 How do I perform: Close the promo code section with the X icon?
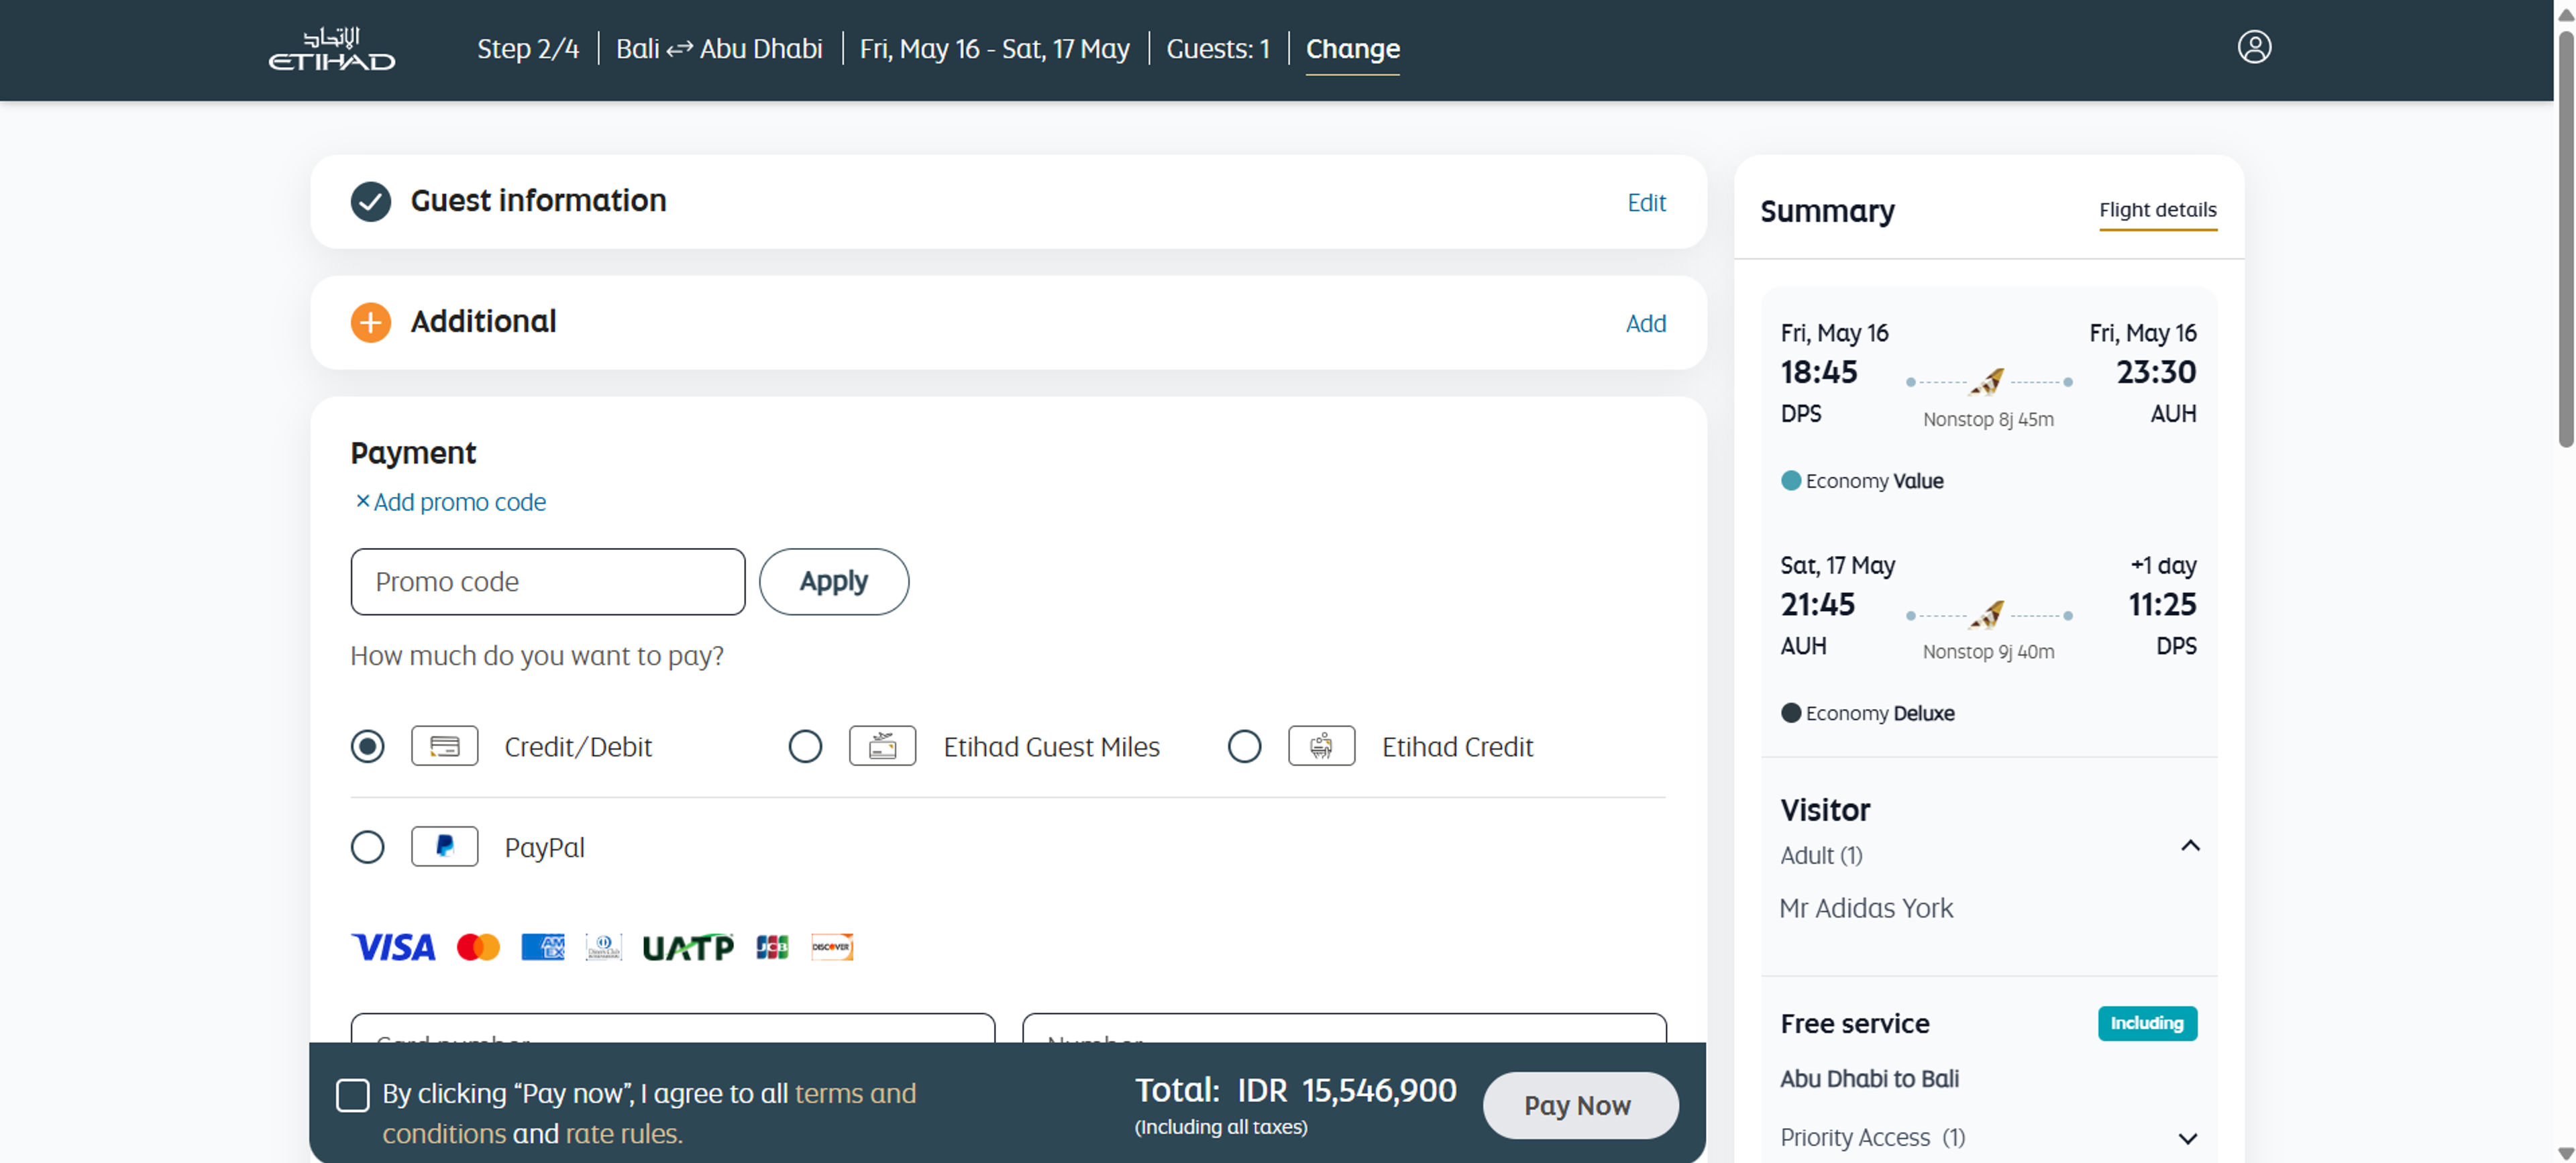point(362,501)
